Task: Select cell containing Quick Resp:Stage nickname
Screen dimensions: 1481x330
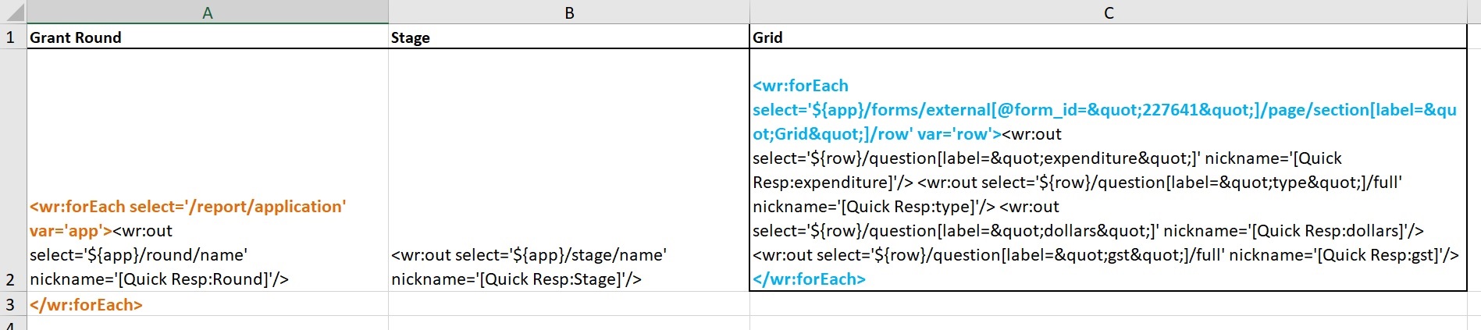Action: [569, 170]
